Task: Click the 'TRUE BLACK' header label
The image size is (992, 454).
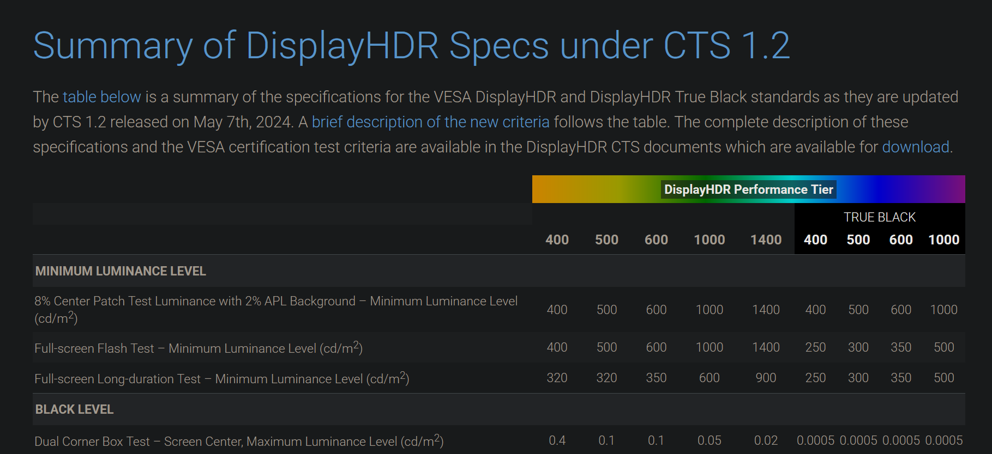Action: (880, 217)
